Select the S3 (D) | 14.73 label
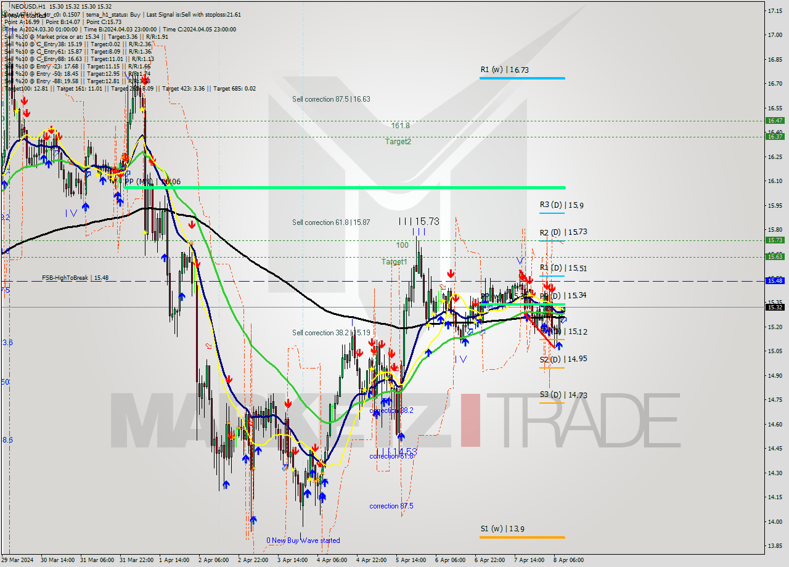This screenshot has width=789, height=567. point(563,395)
